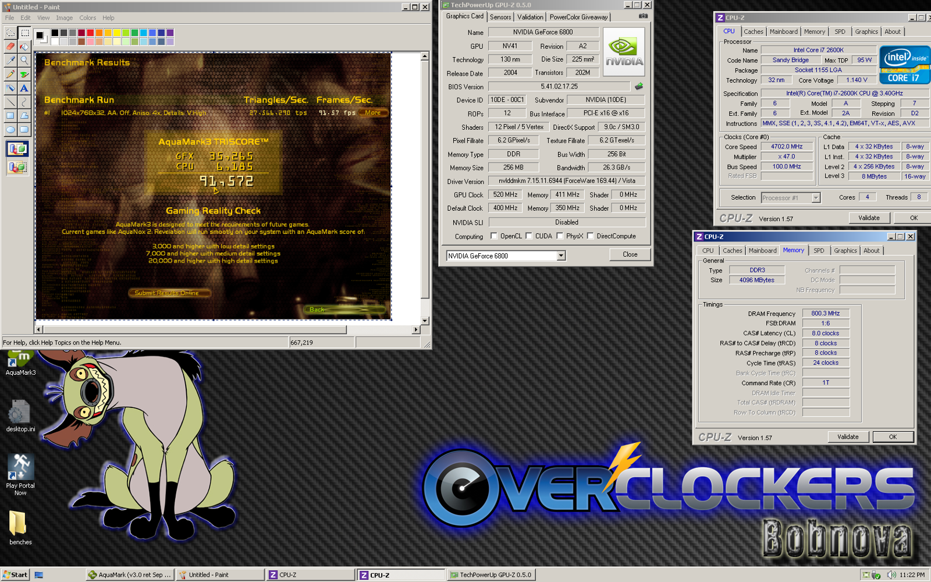Click OK in the CPU-Z Memory window

tap(893, 436)
